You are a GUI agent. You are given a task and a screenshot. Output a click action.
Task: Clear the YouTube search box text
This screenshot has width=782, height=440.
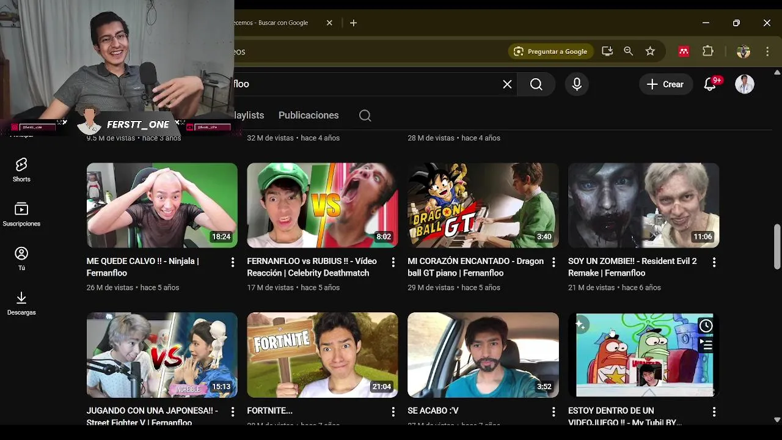click(507, 84)
